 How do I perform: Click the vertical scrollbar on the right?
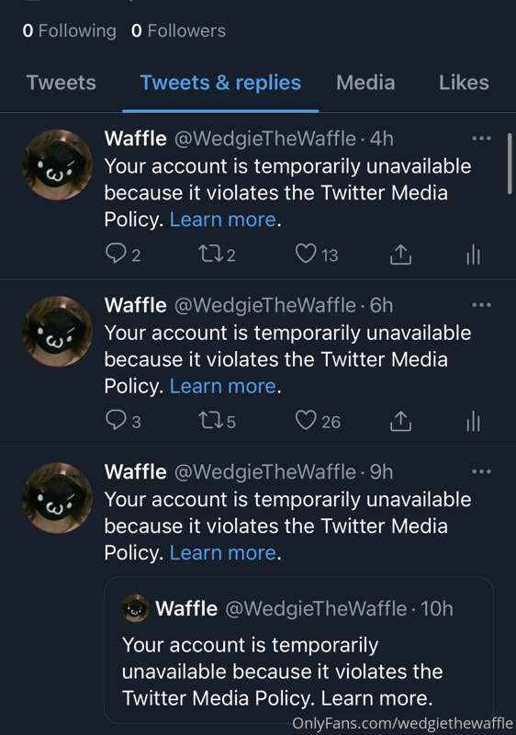(x=510, y=164)
